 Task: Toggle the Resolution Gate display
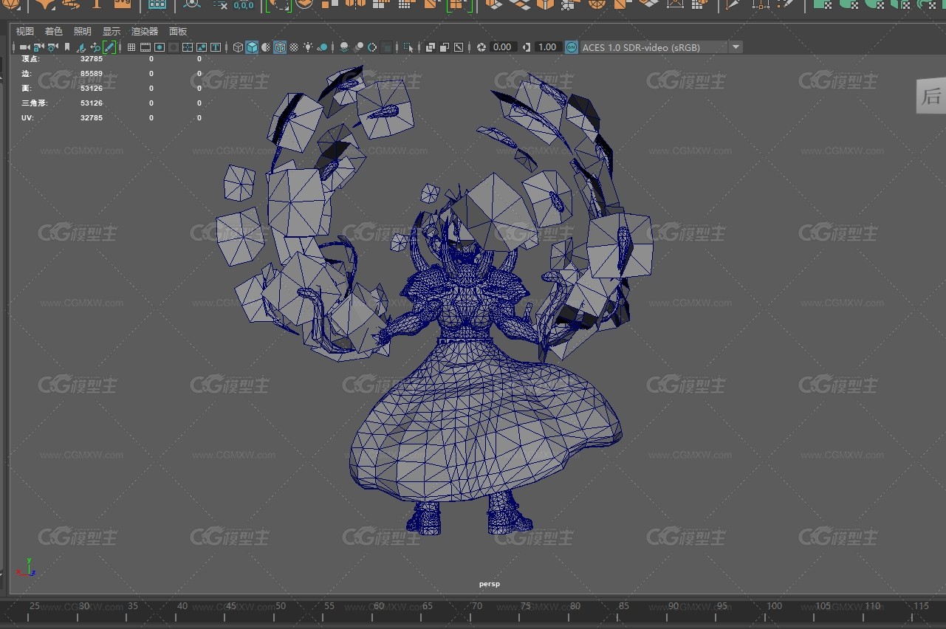pos(159,47)
